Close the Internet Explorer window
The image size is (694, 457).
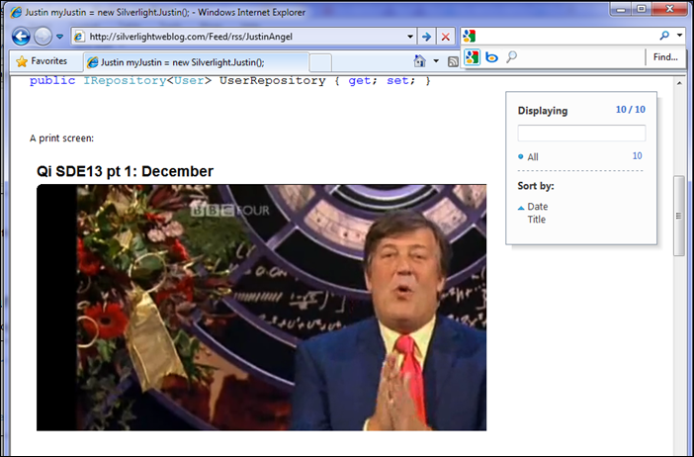(x=670, y=9)
